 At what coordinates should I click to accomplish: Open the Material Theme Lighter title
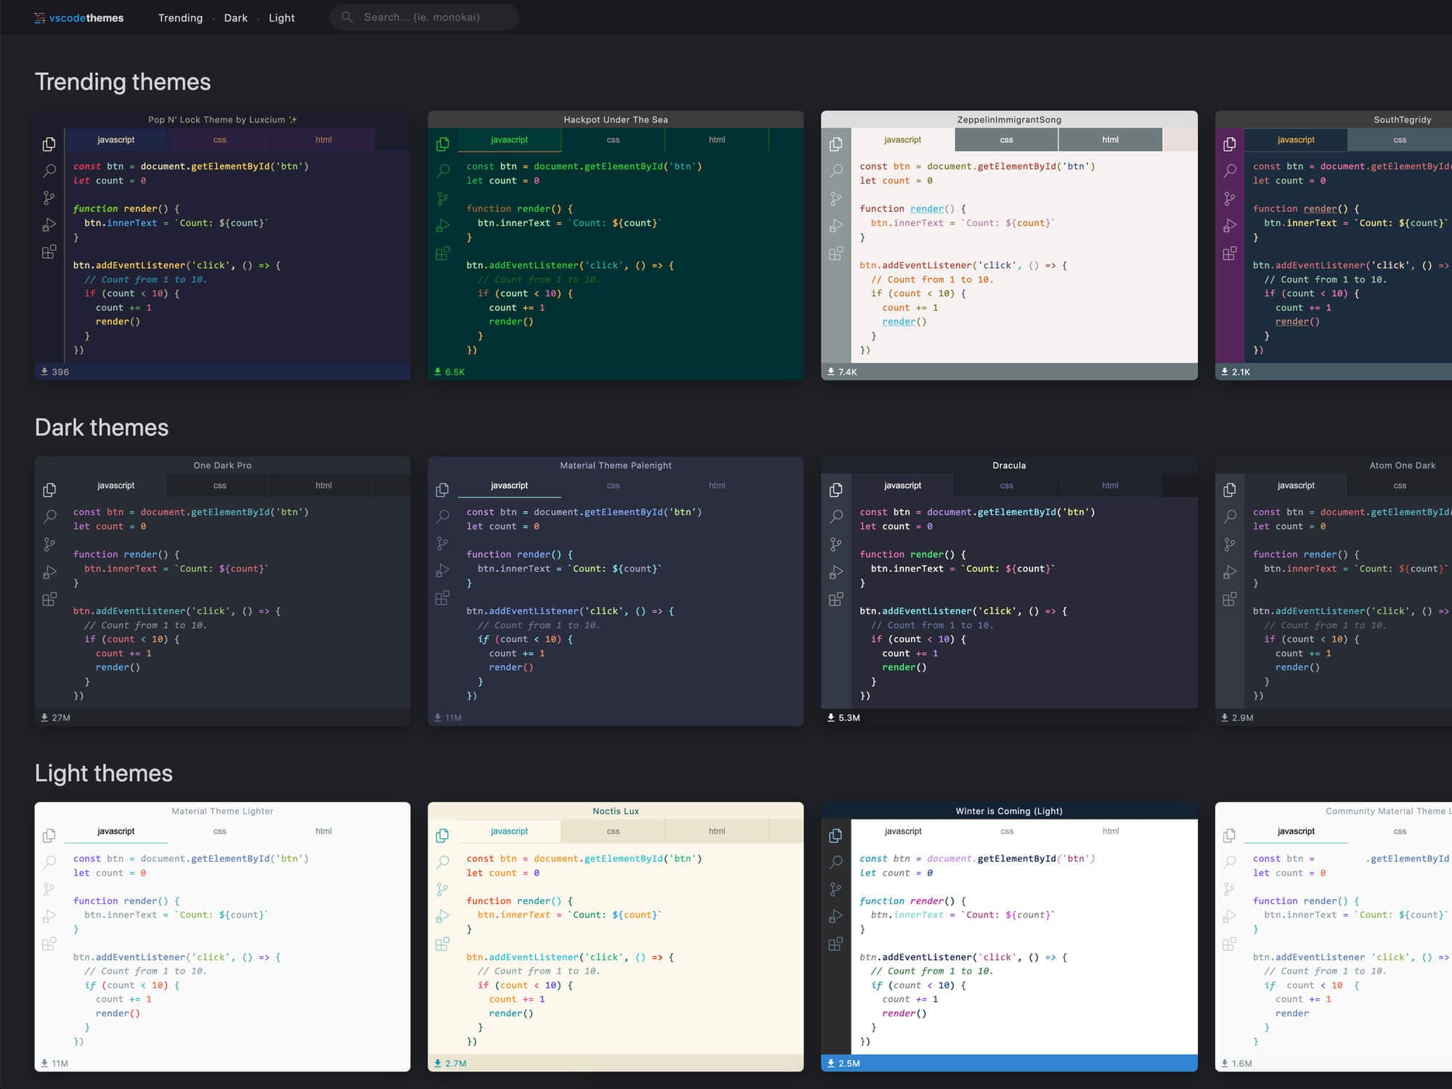(x=222, y=811)
